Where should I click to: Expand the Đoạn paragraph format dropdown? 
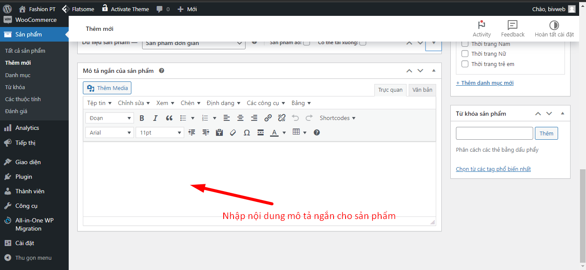pos(110,118)
